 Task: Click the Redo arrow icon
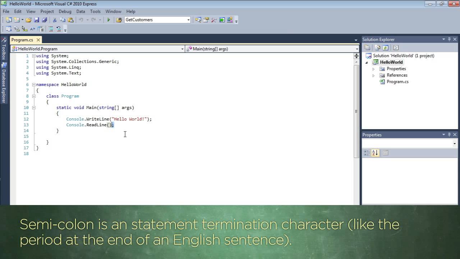(93, 20)
